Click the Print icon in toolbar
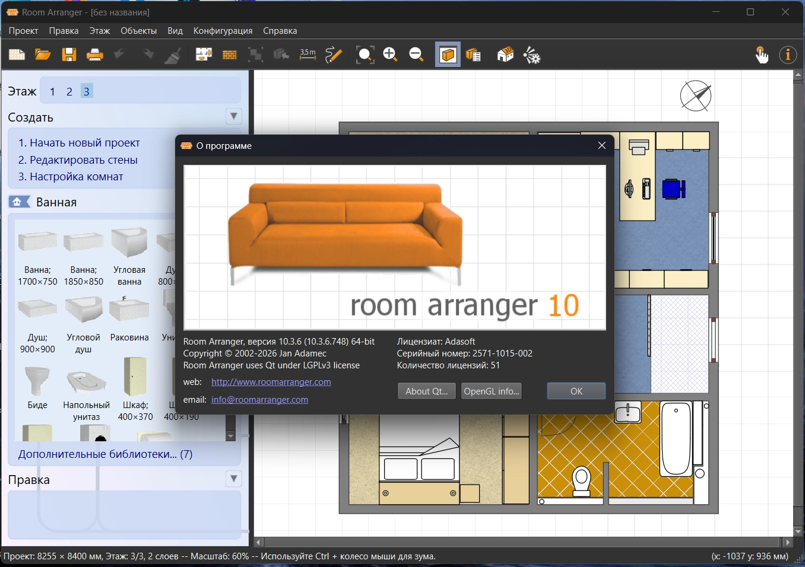The width and height of the screenshot is (805, 567). [94, 55]
